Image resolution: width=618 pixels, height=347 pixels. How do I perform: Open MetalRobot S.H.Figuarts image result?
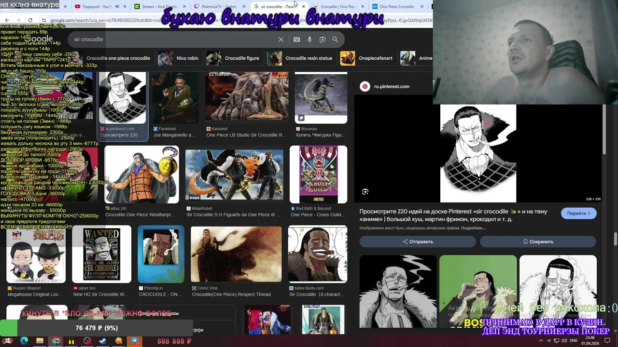tap(234, 174)
